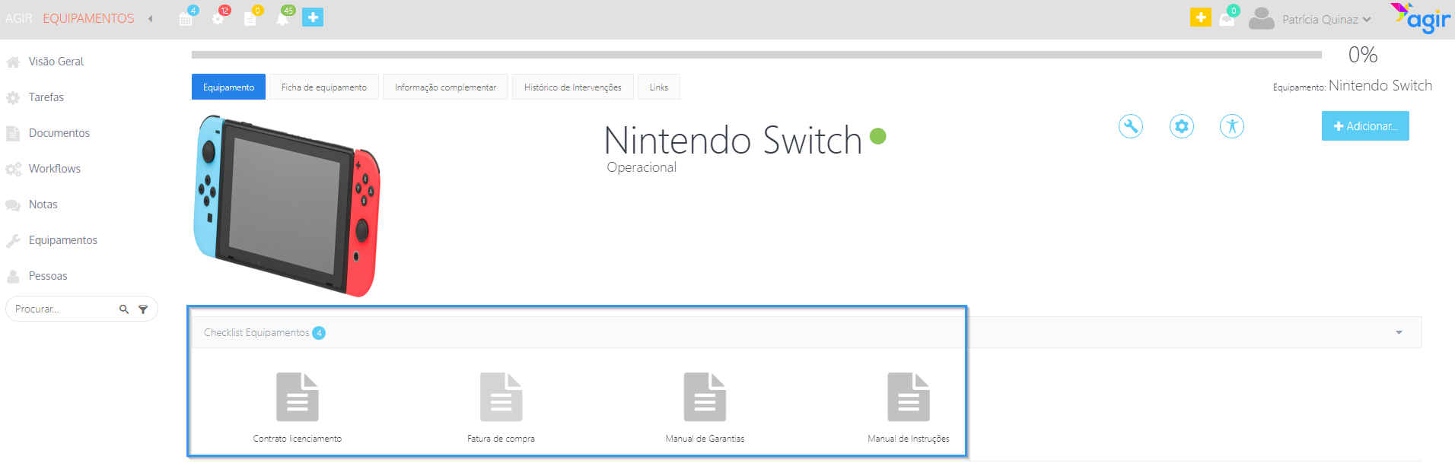The width and height of the screenshot is (1455, 463).
Task: Click the progress bar
Action: tap(756, 55)
